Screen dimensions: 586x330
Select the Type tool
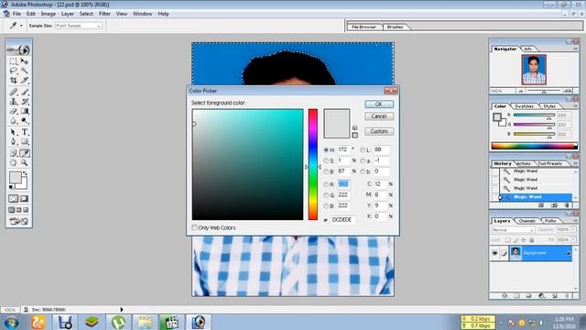tap(25, 132)
